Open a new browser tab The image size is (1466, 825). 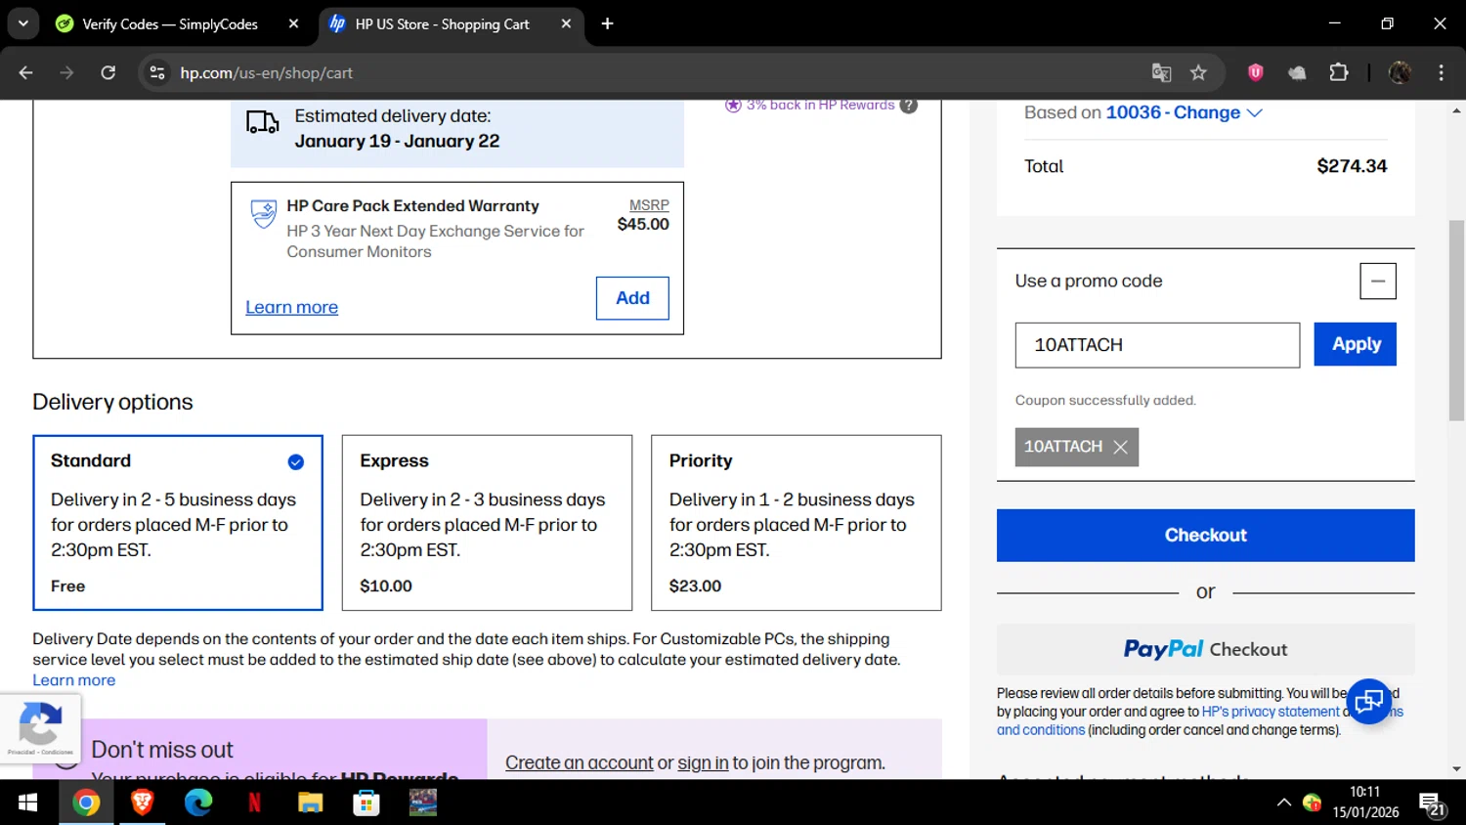pos(607,23)
